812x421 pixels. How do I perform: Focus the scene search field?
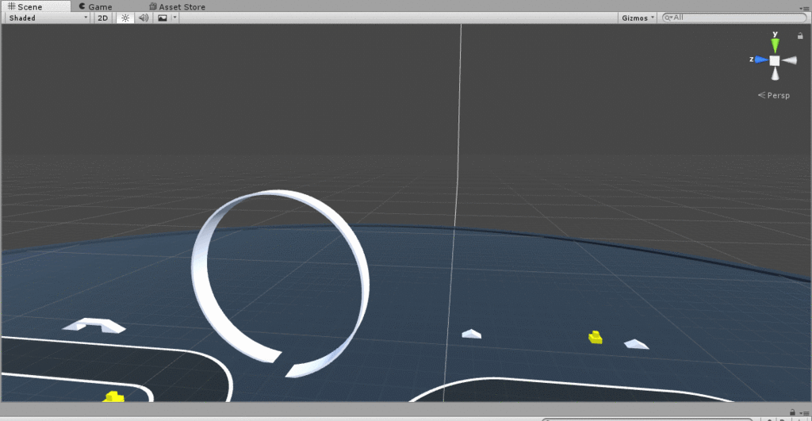tap(734, 17)
